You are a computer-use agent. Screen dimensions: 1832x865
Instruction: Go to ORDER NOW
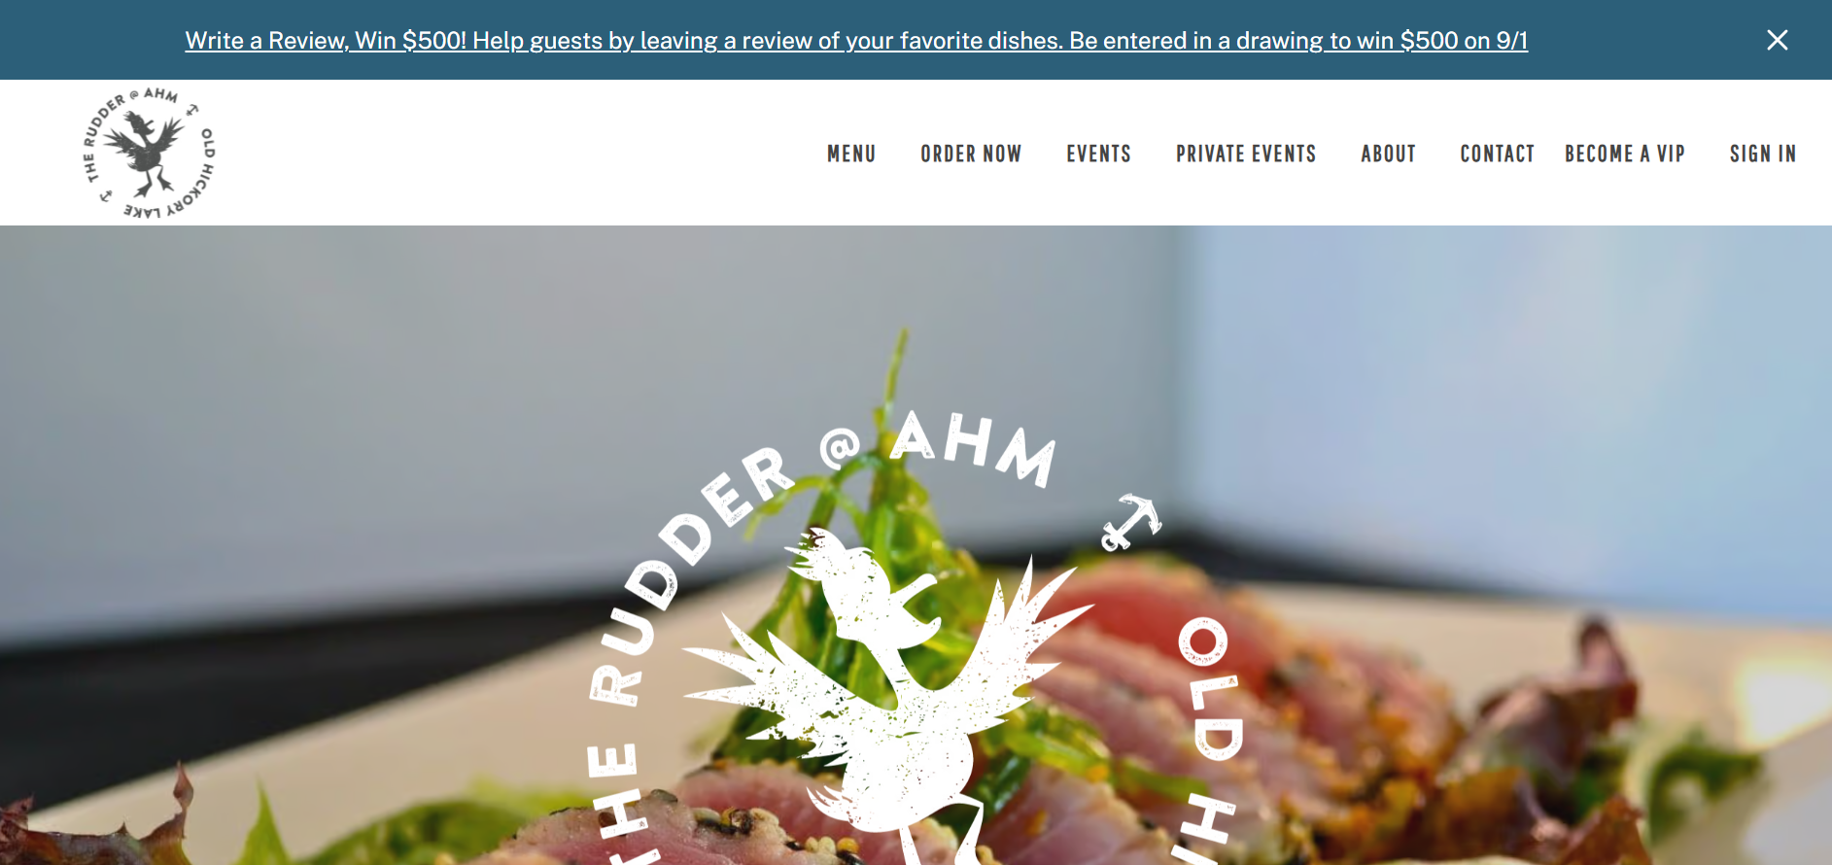click(971, 154)
